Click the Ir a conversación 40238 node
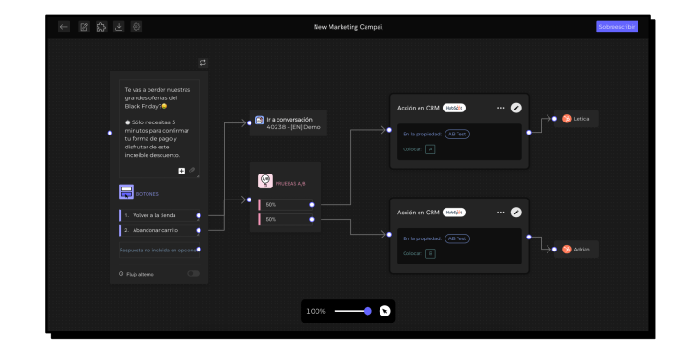The height and width of the screenshot is (348, 696). [x=288, y=122]
